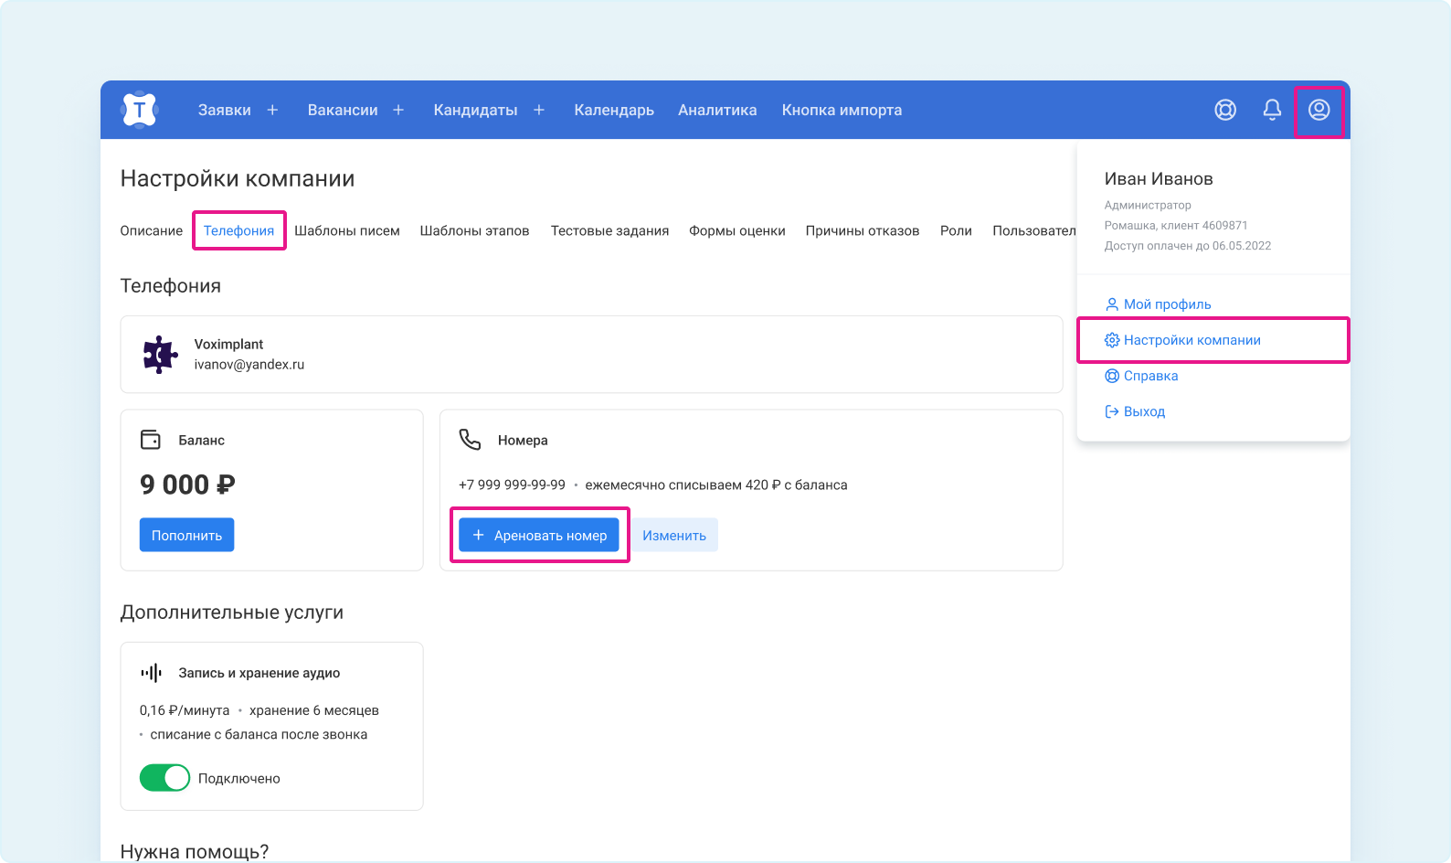Open Справка in user menu
This screenshot has width=1451, height=863.
click(x=1150, y=376)
